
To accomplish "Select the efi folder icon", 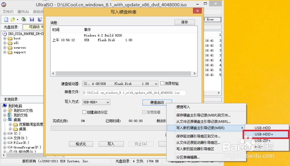I will pyautogui.click(x=10, y=43).
